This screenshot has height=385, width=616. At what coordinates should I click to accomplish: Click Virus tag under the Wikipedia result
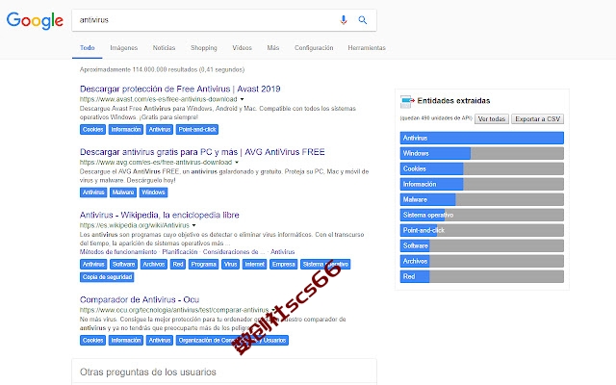(x=230, y=265)
